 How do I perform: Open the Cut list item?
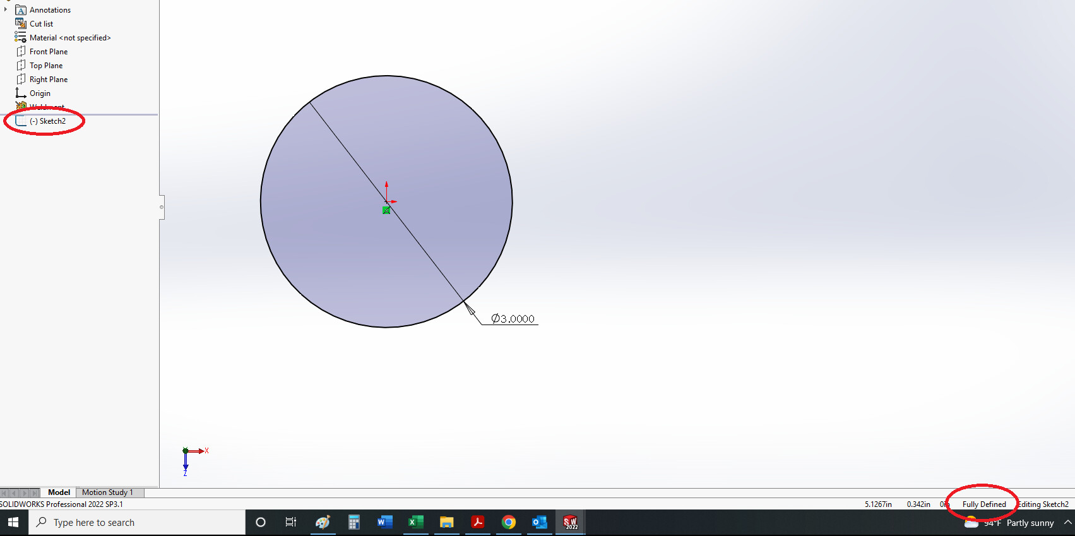click(41, 24)
